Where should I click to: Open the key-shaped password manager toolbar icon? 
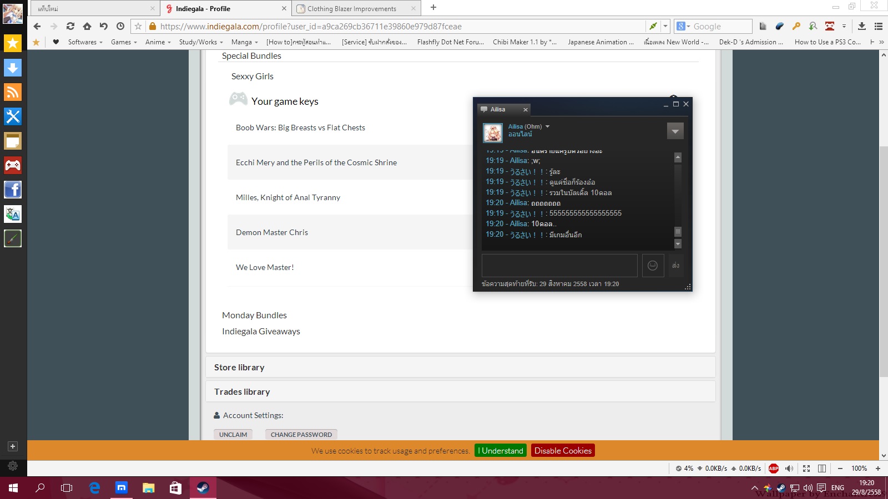[x=796, y=26]
